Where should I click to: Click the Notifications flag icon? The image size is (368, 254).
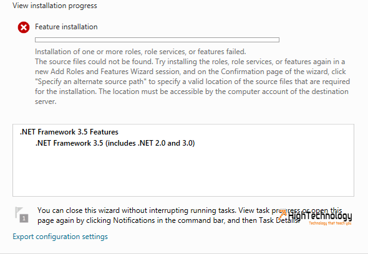pos(22,215)
